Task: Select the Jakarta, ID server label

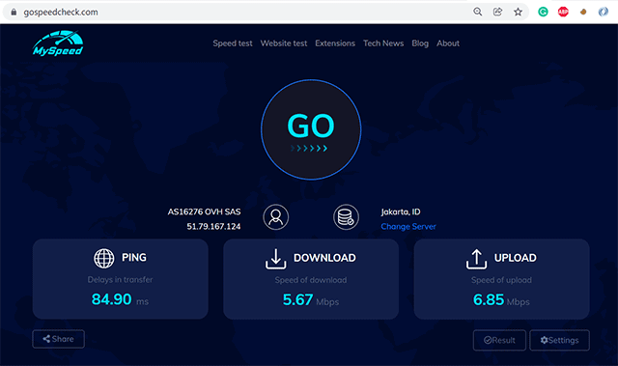Action: 401,211
